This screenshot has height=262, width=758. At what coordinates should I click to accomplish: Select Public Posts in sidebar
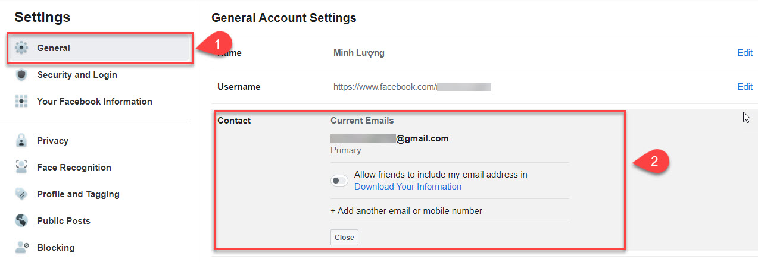(64, 221)
